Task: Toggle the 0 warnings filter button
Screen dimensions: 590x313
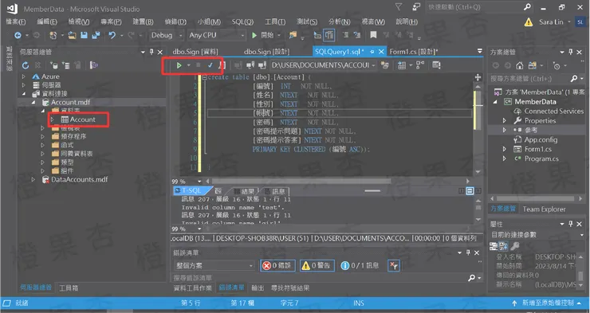Action: point(317,266)
